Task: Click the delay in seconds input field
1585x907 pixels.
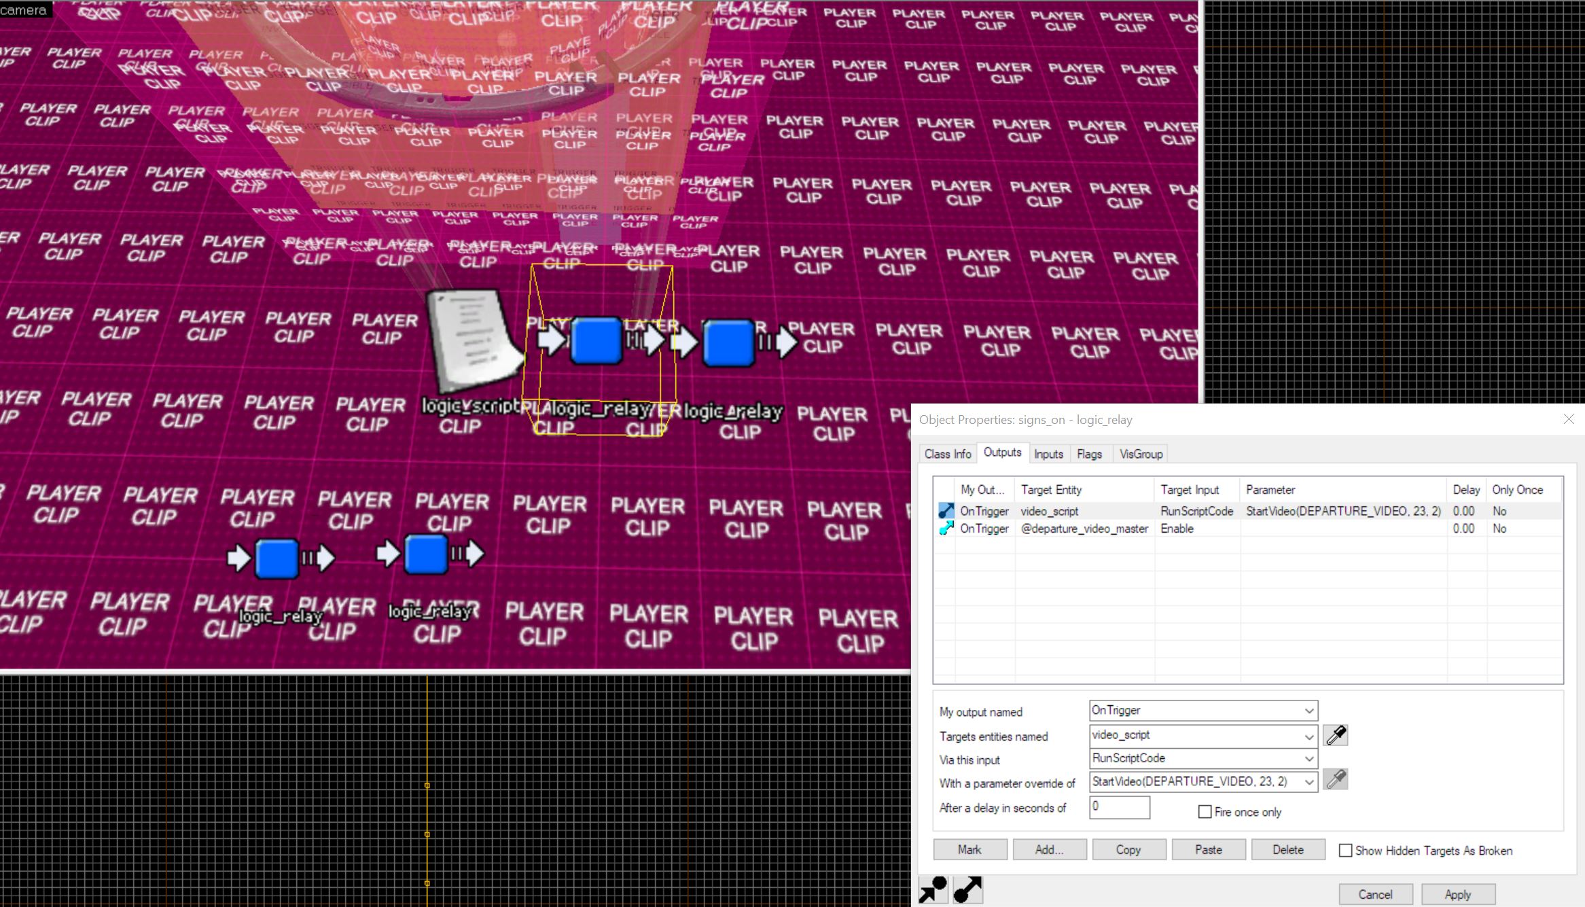Action: coord(1119,807)
